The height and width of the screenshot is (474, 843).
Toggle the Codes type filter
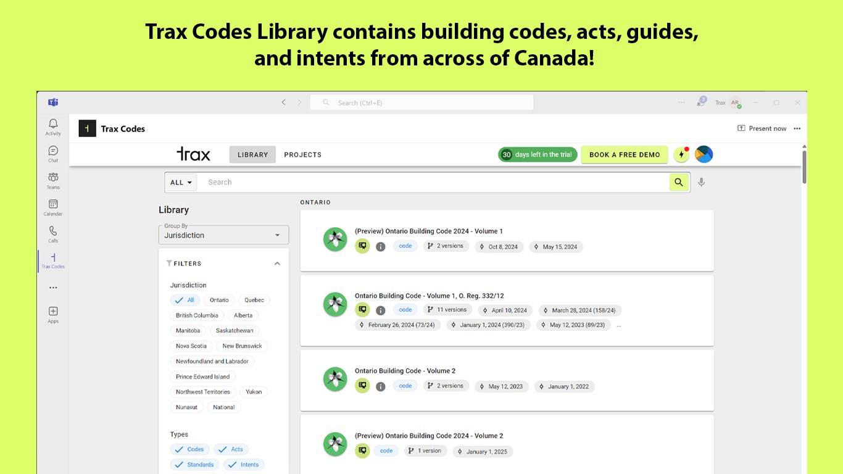coord(190,449)
